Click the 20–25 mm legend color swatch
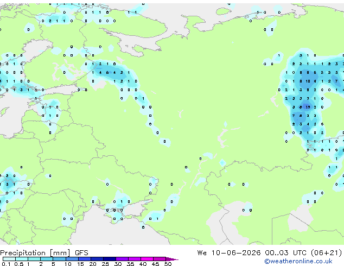 pos(97,259)
